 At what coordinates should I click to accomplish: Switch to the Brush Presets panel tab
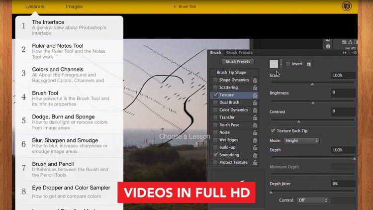239,52
